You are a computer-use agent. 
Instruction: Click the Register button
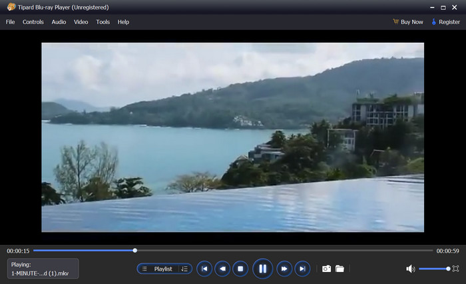point(445,22)
